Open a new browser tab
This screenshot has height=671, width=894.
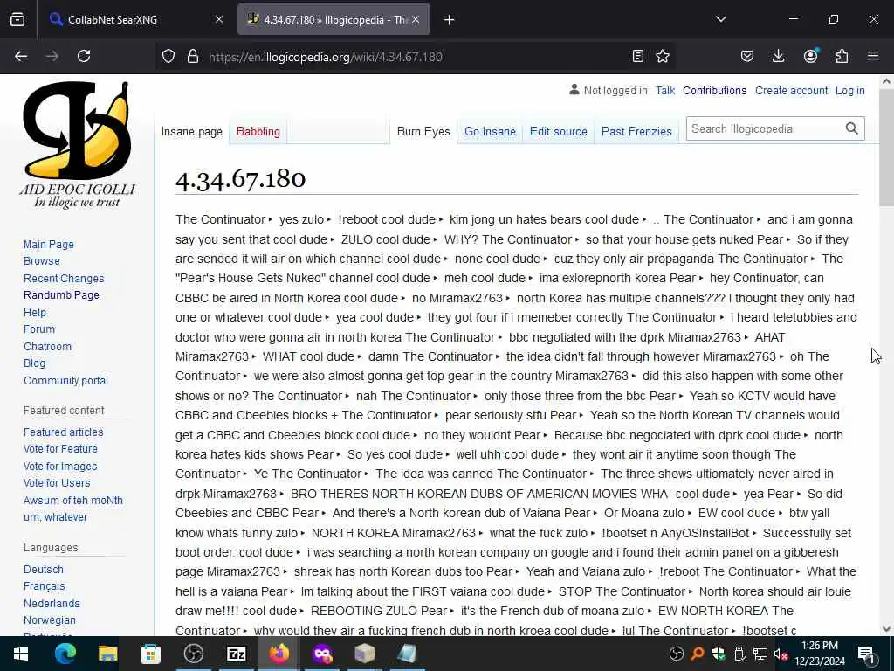click(x=450, y=20)
